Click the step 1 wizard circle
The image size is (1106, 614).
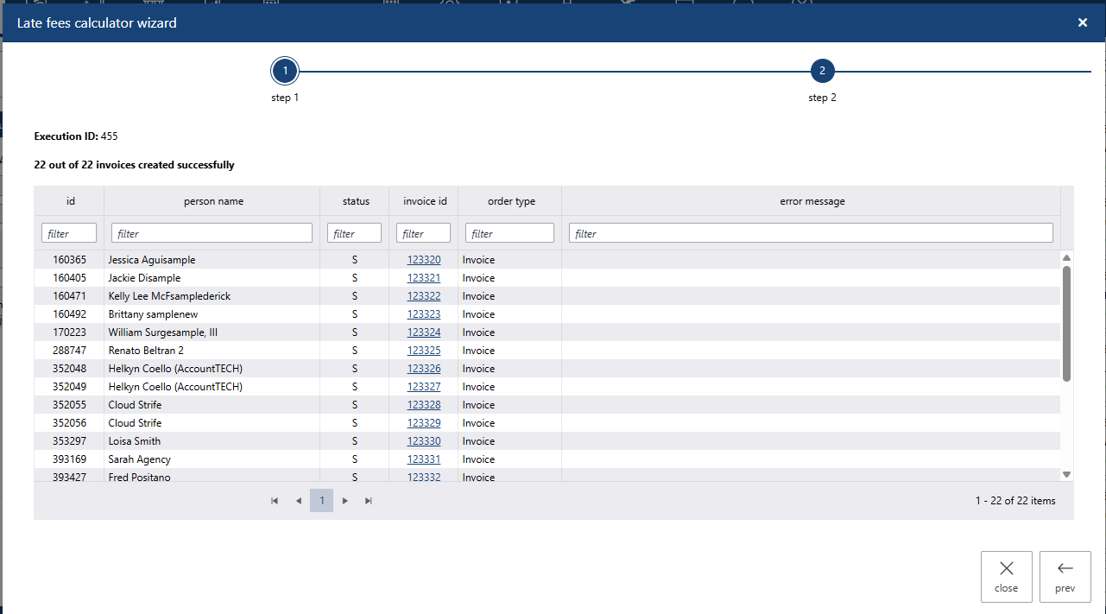click(x=285, y=71)
